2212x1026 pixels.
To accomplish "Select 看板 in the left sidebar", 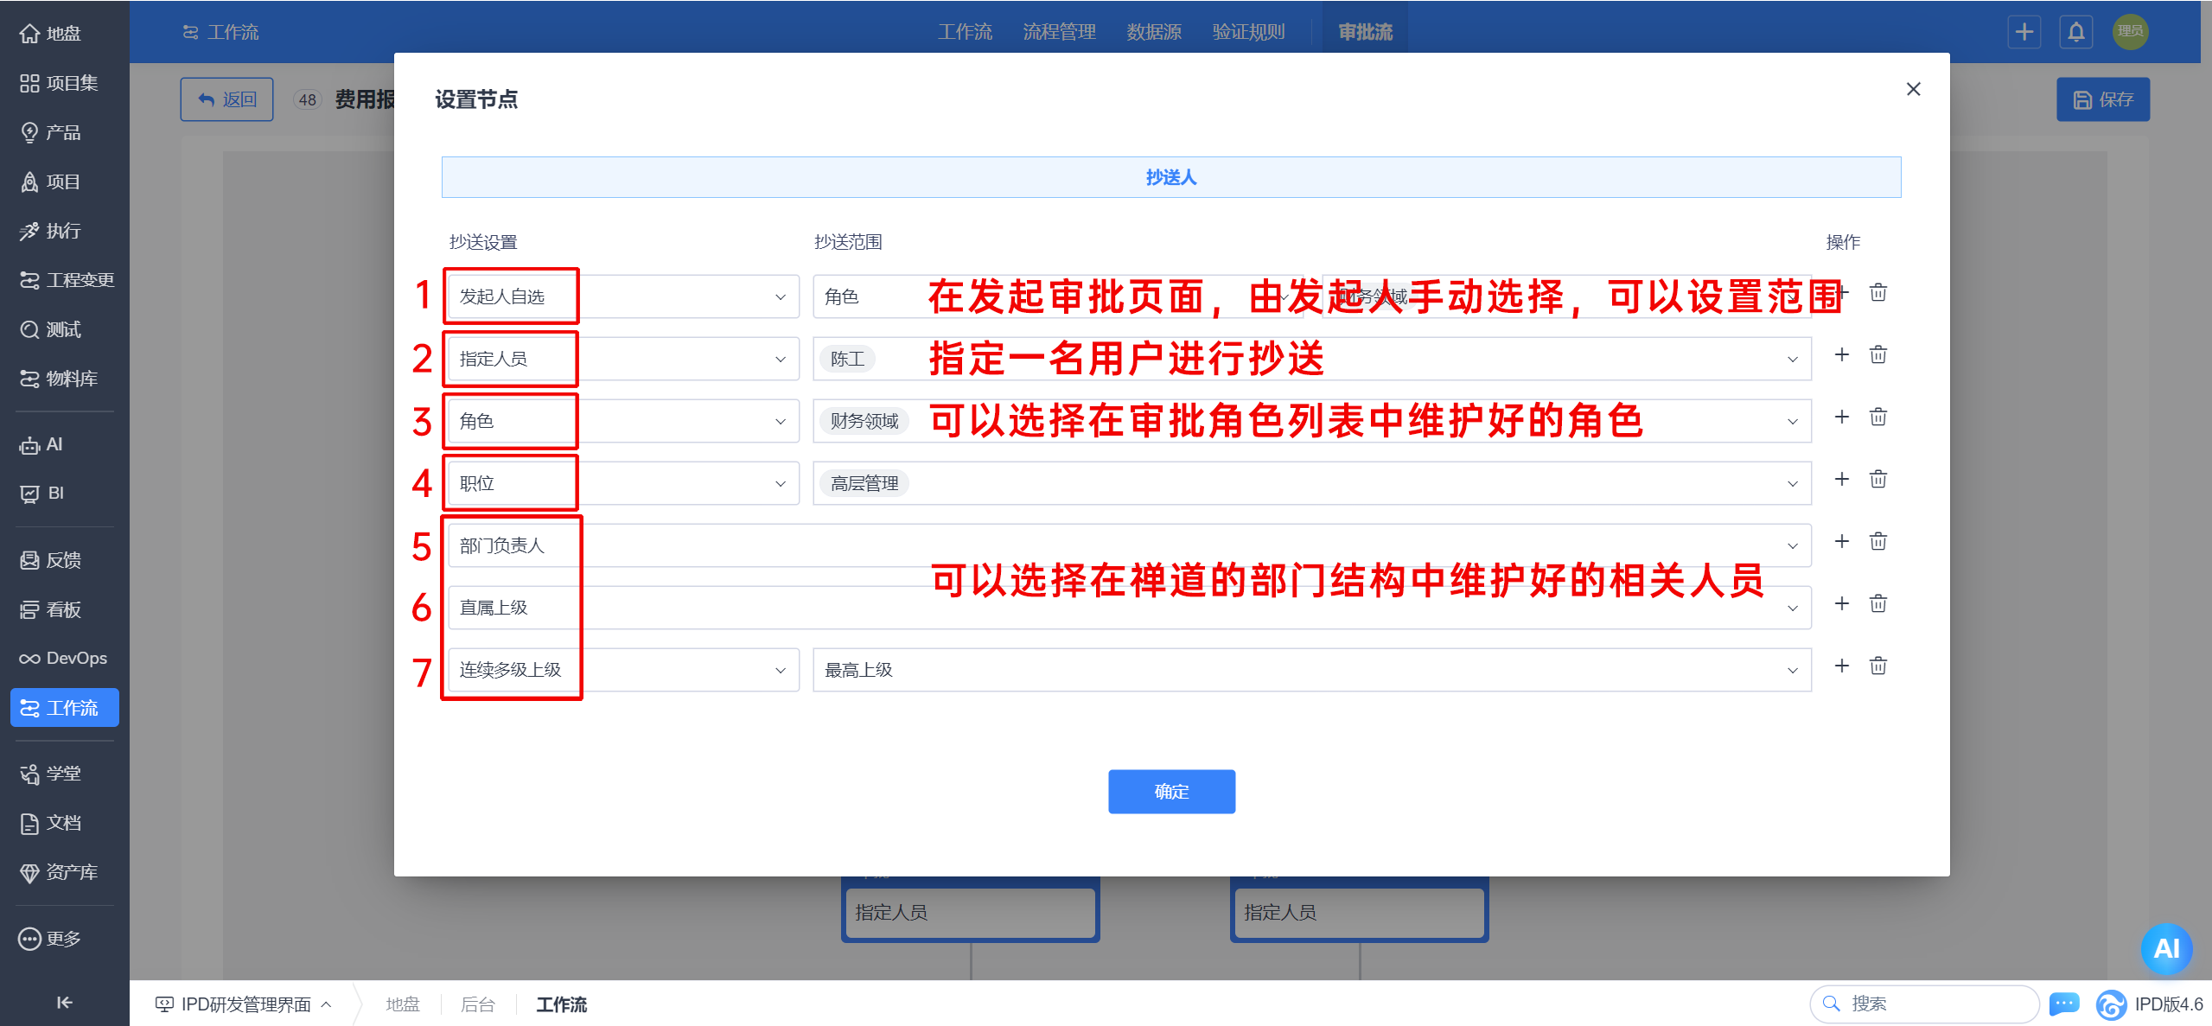I will pos(64,609).
